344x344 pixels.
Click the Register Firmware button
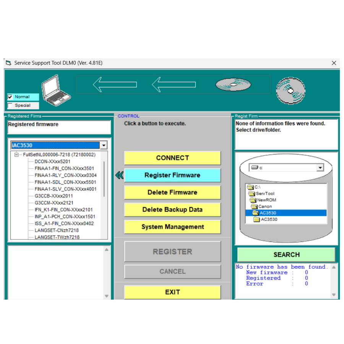tap(172, 175)
